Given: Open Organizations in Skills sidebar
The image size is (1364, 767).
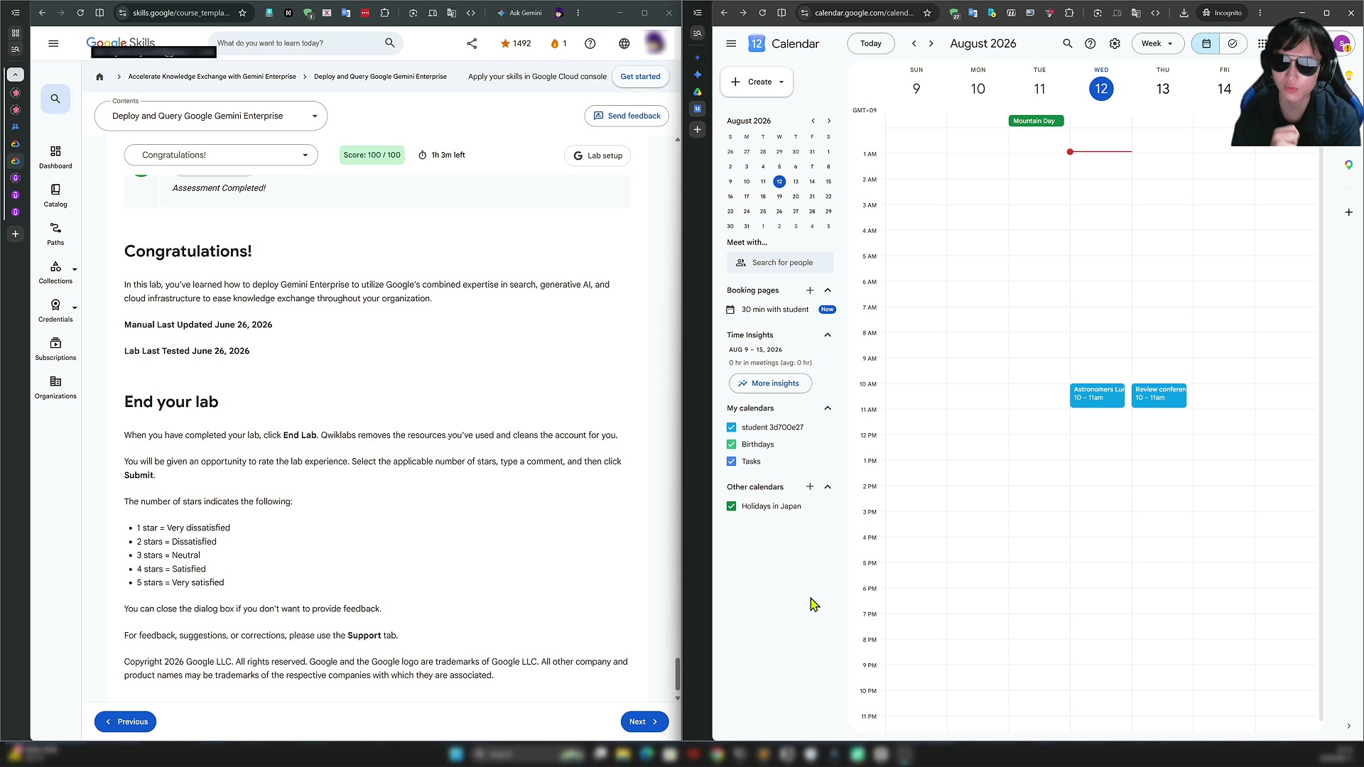Looking at the screenshot, I should (x=55, y=387).
